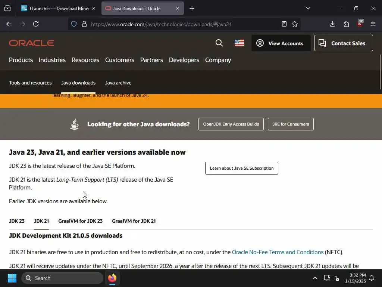Close the TLauncher tab
Image resolution: width=382 pixels, height=287 pixels.
click(94, 8)
